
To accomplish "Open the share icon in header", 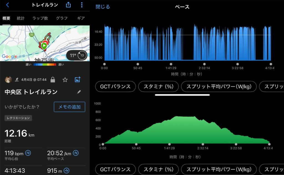I will pyautogui.click(x=68, y=5).
